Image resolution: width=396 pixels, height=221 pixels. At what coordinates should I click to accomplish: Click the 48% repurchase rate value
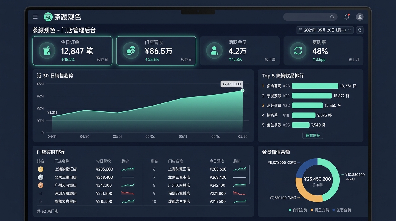point(320,51)
